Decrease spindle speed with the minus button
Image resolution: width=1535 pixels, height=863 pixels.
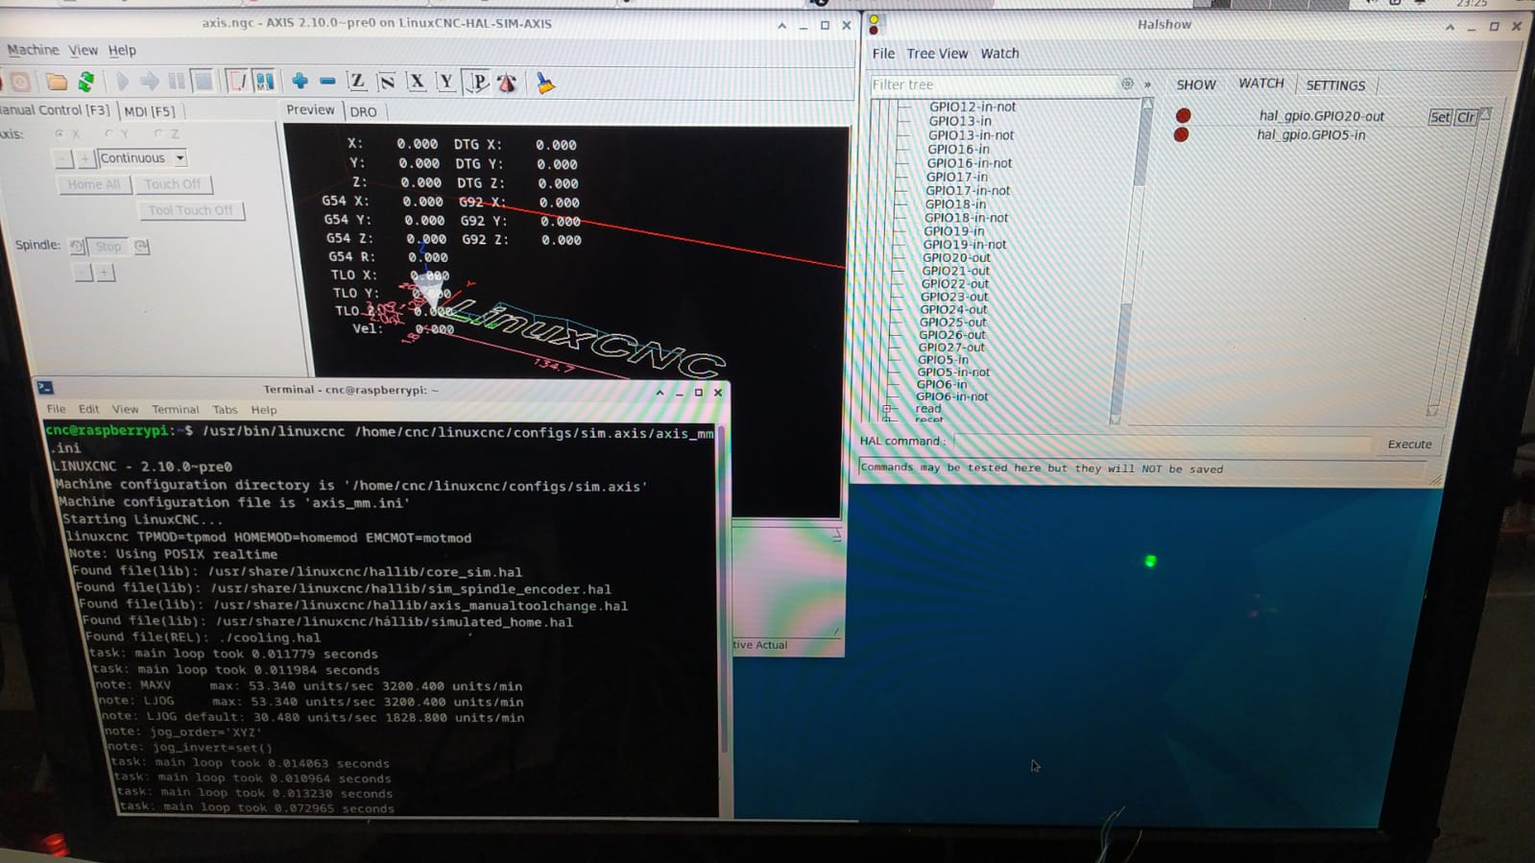[84, 274]
